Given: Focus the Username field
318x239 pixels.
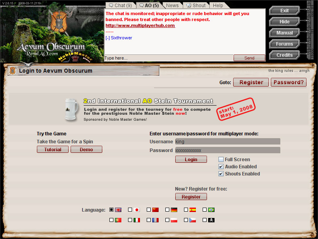Looking at the screenshot, I should [x=228, y=141].
